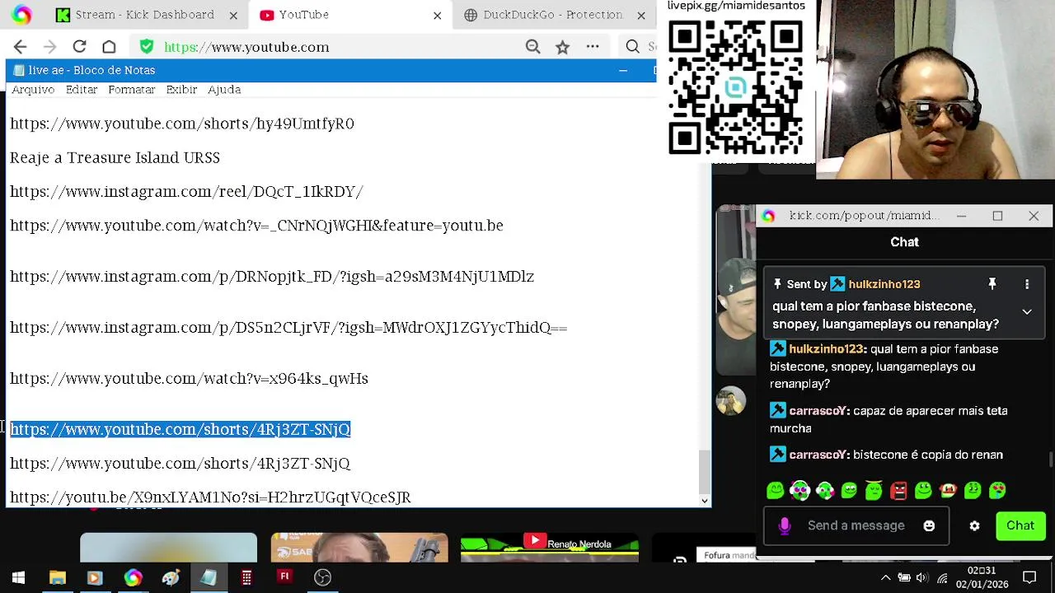Image resolution: width=1055 pixels, height=593 pixels.
Task: Click the browser search magnifier icon
Action: [633, 47]
